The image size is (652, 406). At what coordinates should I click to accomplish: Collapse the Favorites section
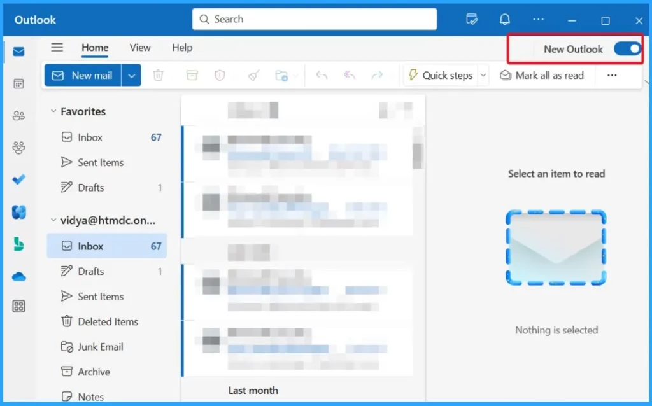(x=53, y=111)
